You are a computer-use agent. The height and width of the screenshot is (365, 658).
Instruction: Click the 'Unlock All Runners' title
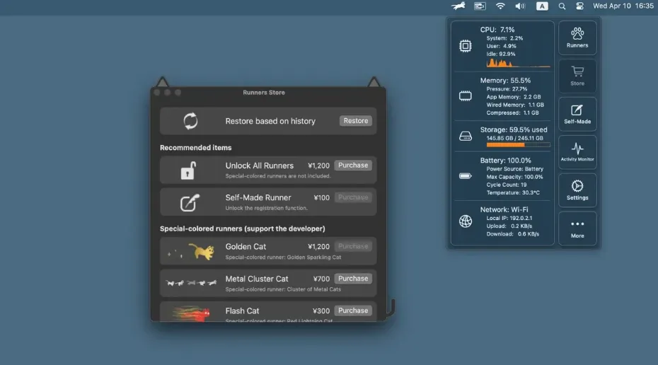click(260, 166)
